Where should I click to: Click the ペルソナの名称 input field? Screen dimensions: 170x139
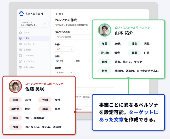pyautogui.click(x=73, y=37)
